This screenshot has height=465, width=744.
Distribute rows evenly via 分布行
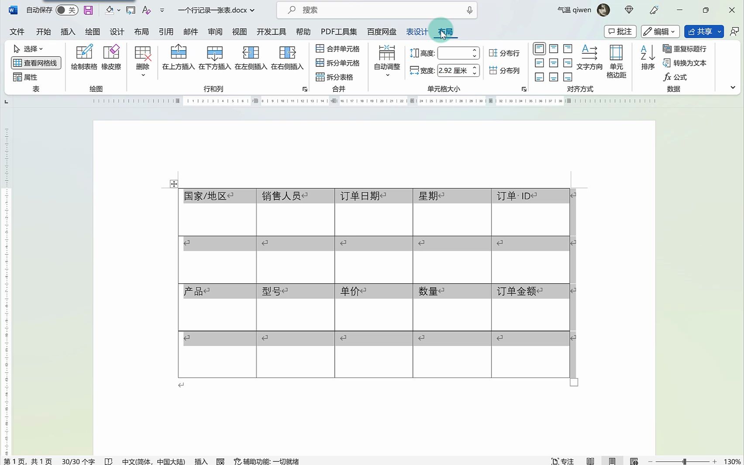pos(505,53)
